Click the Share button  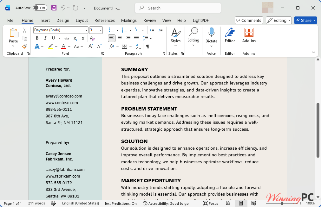305,20
